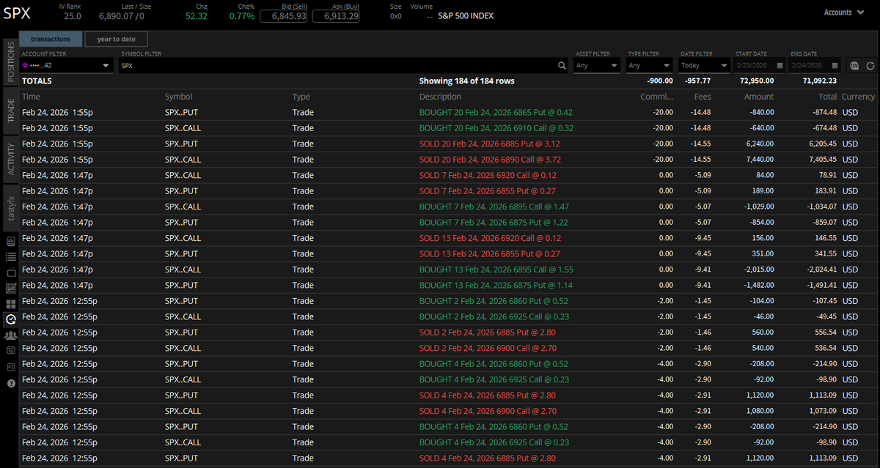The width and height of the screenshot is (880, 468).
Task: Click the total fees value -957.77
Action: (696, 81)
